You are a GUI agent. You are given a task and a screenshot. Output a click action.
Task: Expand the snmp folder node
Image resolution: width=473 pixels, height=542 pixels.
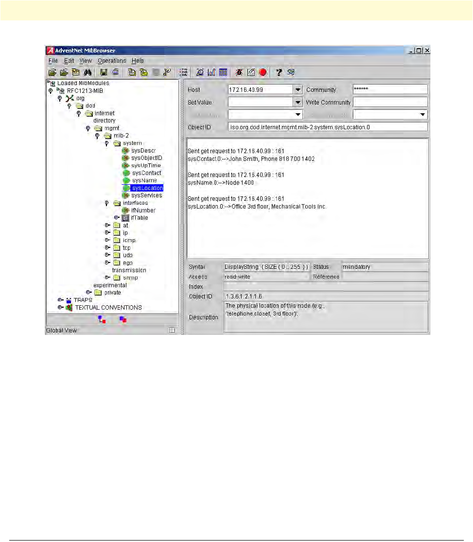107,277
